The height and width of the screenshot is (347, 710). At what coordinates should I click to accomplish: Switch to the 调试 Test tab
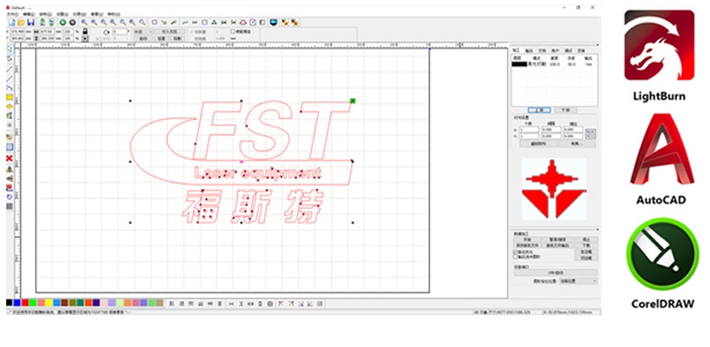[x=568, y=51]
